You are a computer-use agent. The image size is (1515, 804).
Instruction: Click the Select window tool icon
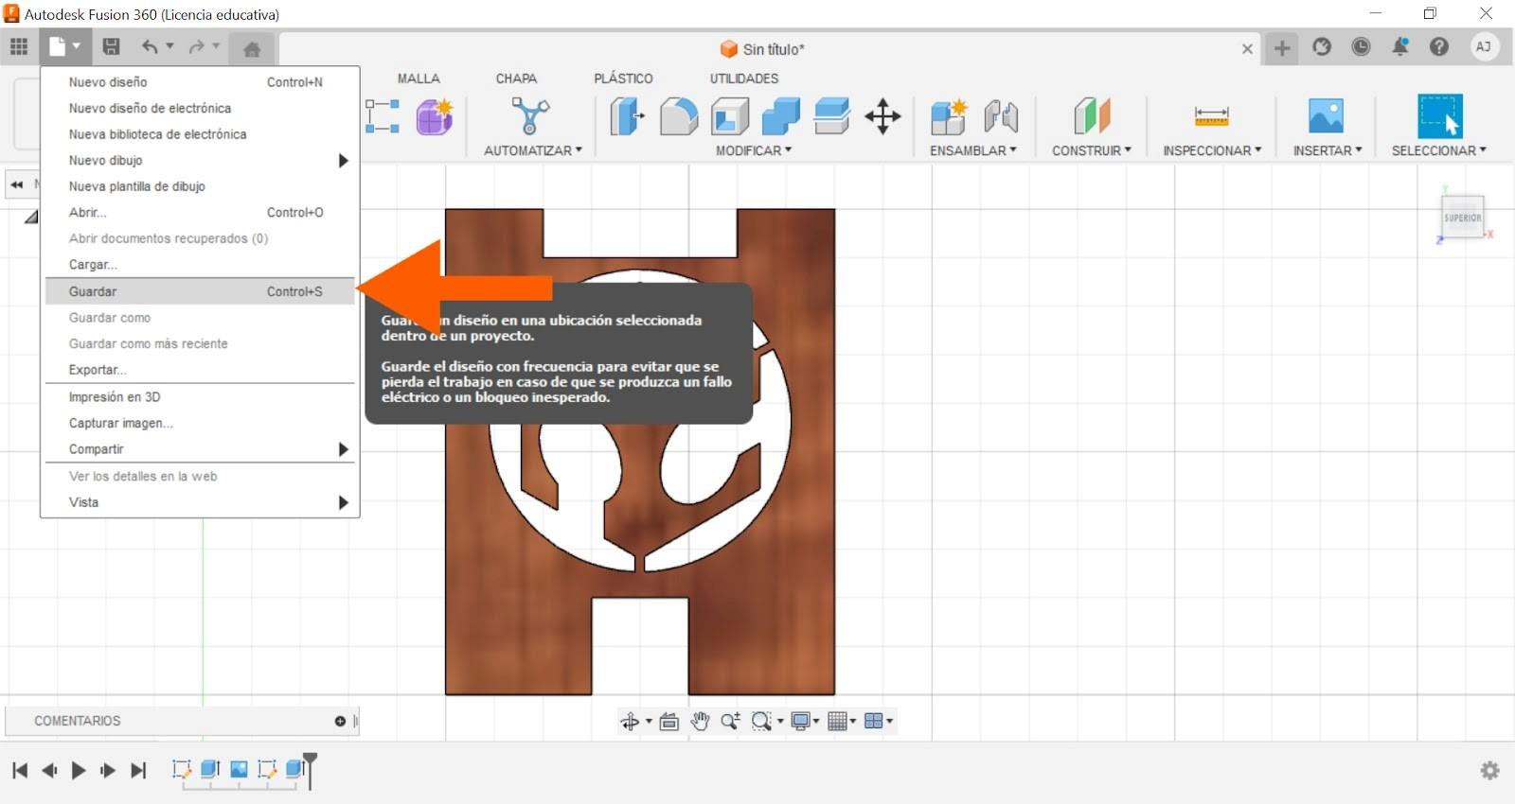click(1439, 116)
